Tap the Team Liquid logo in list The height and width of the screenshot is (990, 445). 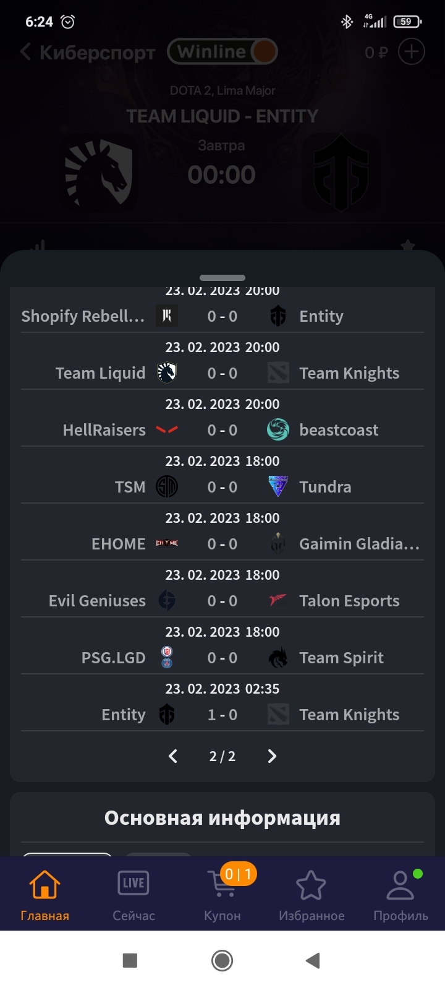pos(167,372)
